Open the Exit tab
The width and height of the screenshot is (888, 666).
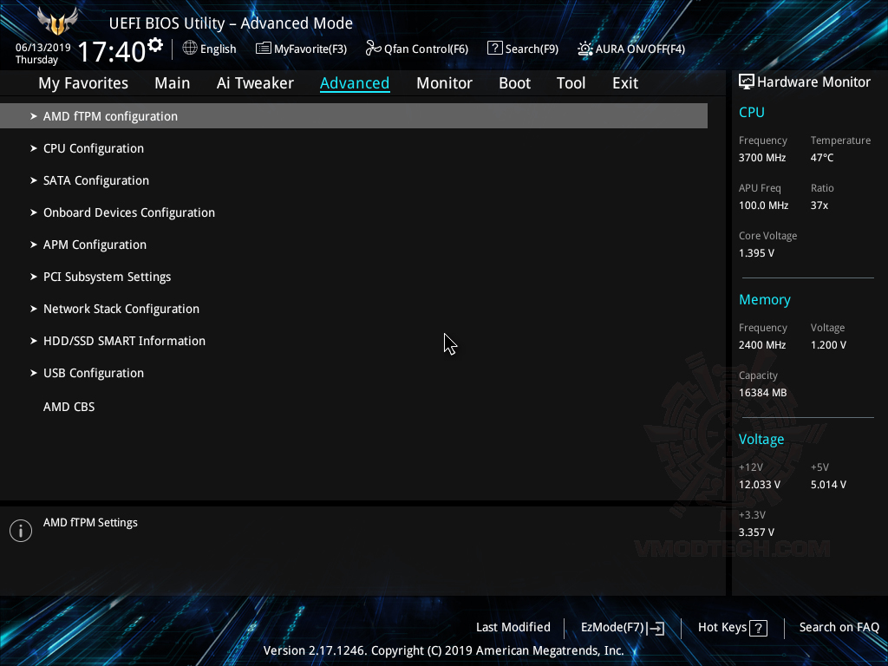(625, 83)
